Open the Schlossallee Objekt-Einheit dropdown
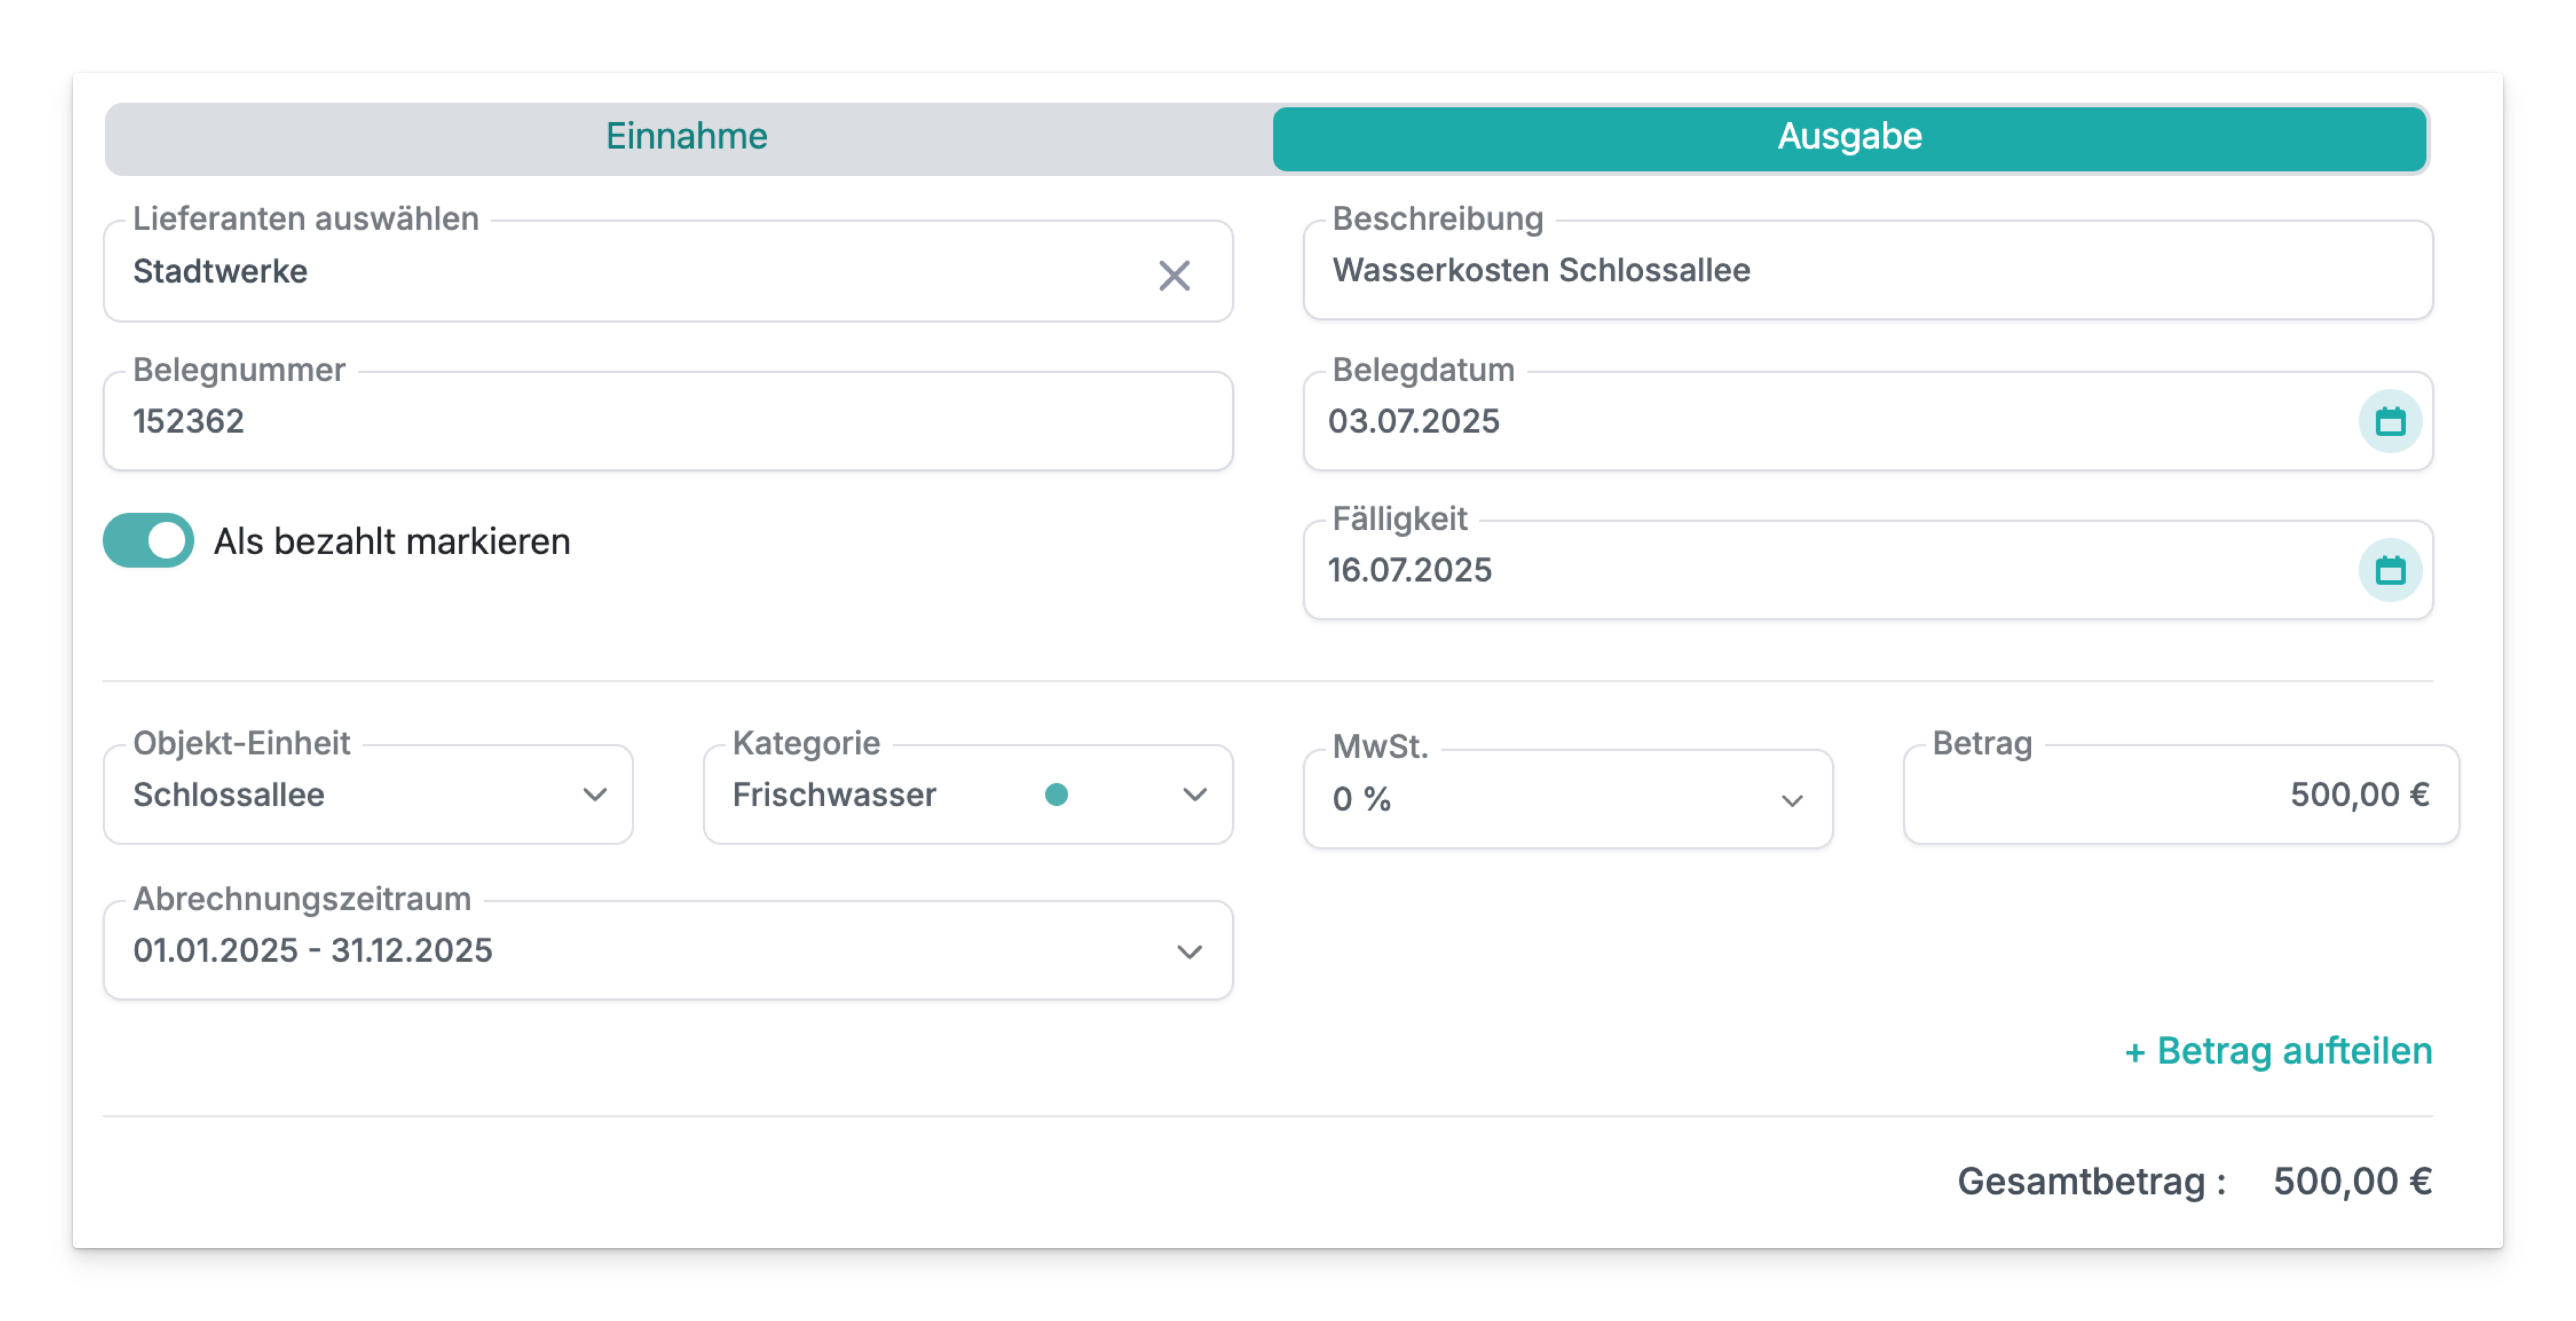 click(340, 795)
